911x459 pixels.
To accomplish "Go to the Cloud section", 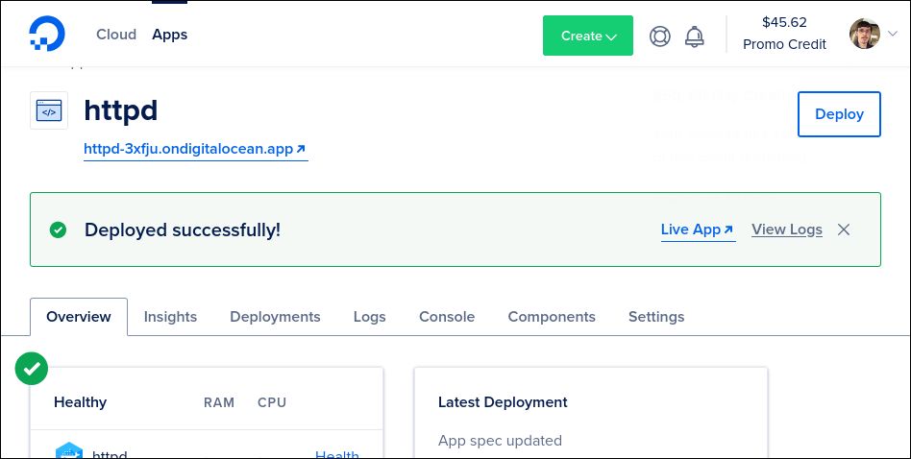I will point(116,35).
